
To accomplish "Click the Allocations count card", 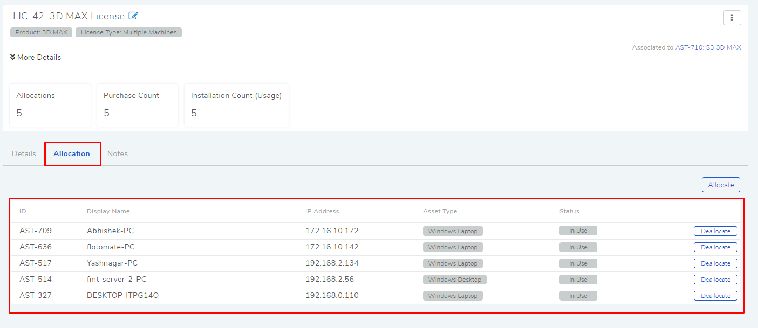I will (50, 105).
